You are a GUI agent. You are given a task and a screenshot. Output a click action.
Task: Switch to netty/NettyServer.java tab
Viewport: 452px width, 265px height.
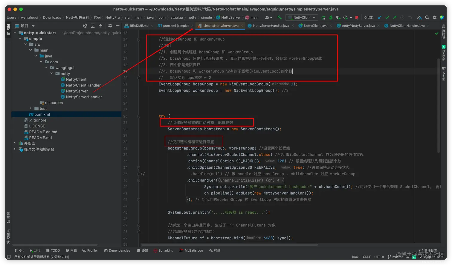(358, 26)
